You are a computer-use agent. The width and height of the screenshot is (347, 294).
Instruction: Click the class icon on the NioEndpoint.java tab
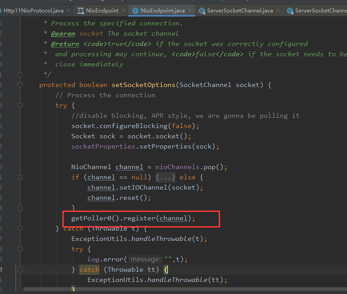click(135, 11)
